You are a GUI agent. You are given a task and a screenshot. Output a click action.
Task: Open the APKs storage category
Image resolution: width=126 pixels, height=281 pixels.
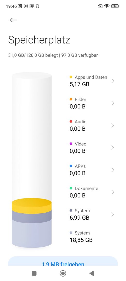click(92, 170)
